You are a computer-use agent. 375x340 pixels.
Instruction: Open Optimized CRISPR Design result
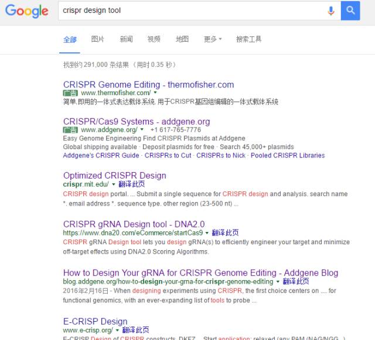coord(115,176)
